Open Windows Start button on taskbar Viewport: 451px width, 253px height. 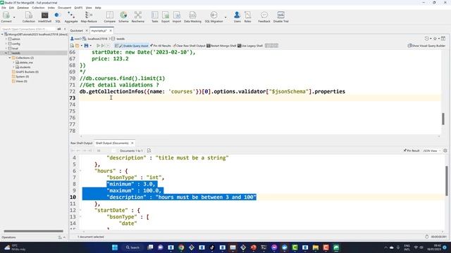(115, 247)
